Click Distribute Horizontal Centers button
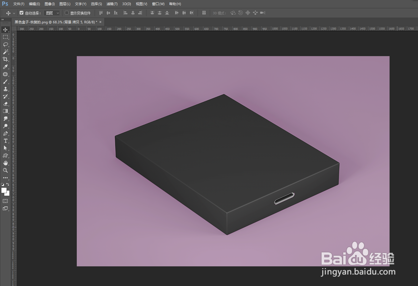The width and height of the screenshot is (418, 286). tap(184, 13)
